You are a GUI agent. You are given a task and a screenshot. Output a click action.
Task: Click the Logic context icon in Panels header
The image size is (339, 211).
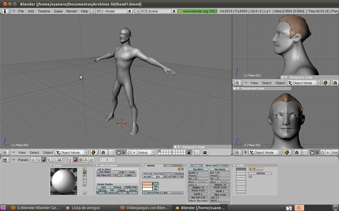coord(33,160)
